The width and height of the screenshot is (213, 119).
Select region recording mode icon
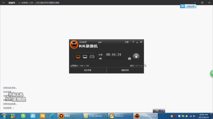85,57
